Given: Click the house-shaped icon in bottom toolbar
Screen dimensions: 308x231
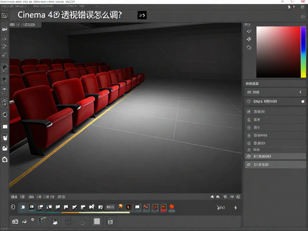Looking at the screenshot, I should click(15, 222).
